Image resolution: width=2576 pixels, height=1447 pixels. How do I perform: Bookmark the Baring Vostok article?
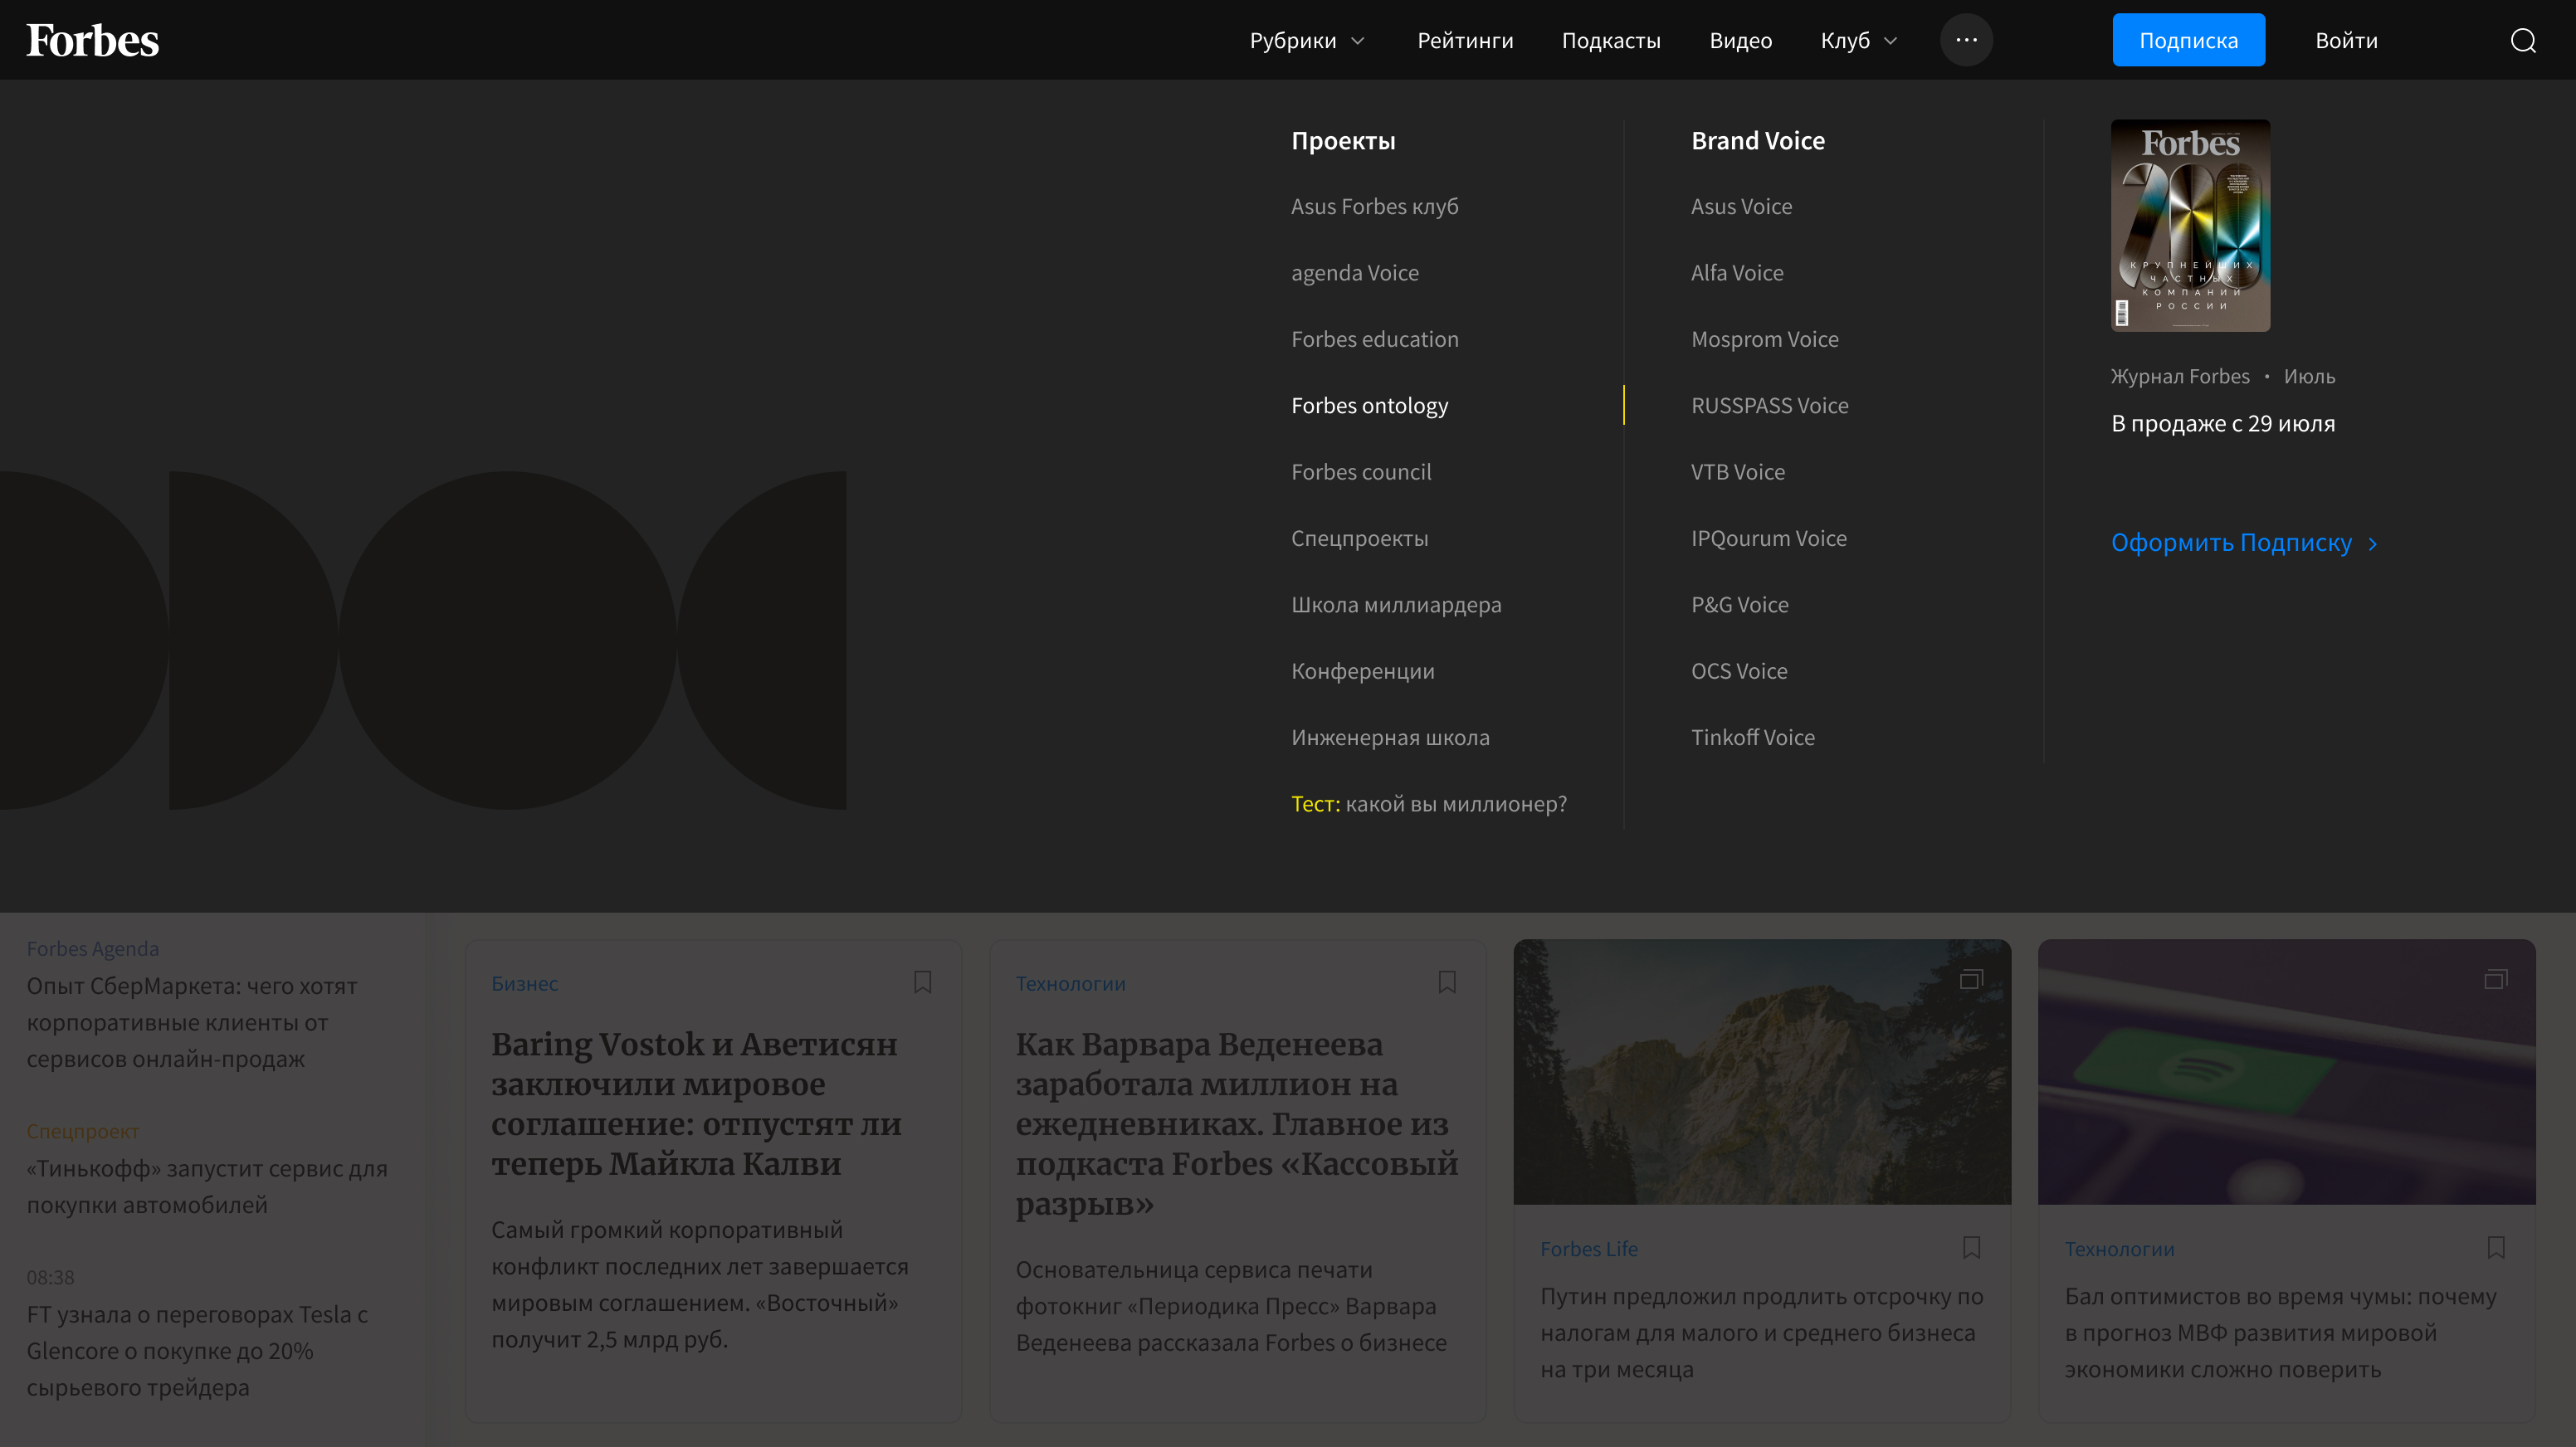point(922,982)
